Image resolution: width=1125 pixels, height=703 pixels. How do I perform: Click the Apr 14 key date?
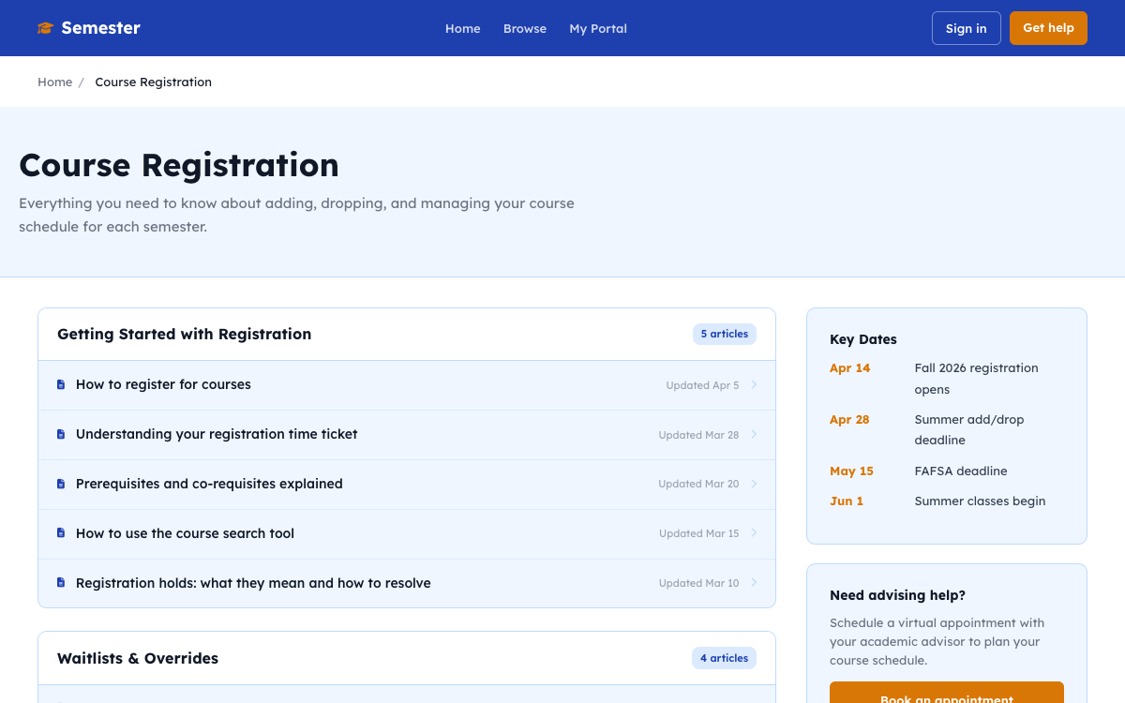click(849, 368)
